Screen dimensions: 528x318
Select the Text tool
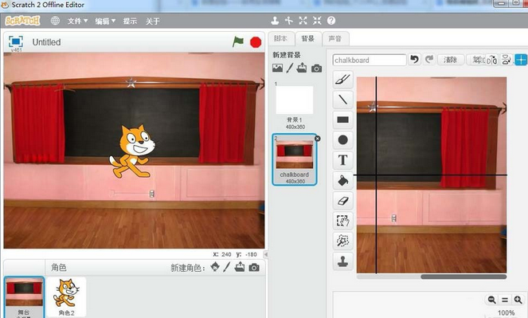coord(342,160)
